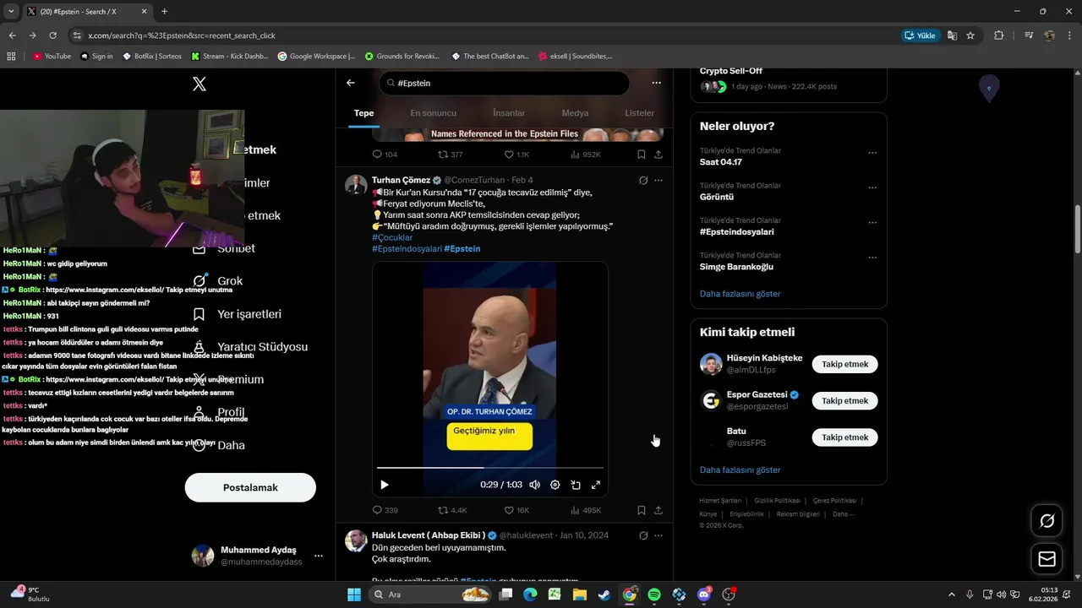Screen dimensions: 1082x608
Task: Open options for Saat 04.17 trend
Action: [872, 154]
